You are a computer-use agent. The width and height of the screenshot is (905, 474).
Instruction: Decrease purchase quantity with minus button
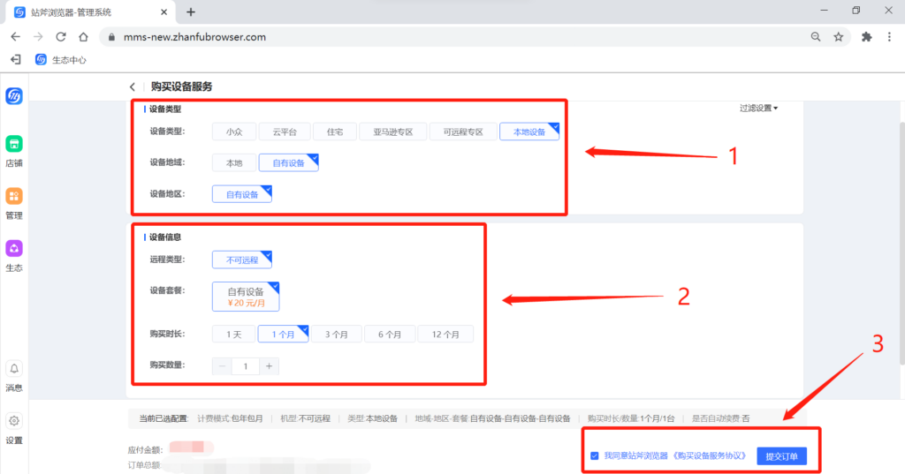[222, 366]
